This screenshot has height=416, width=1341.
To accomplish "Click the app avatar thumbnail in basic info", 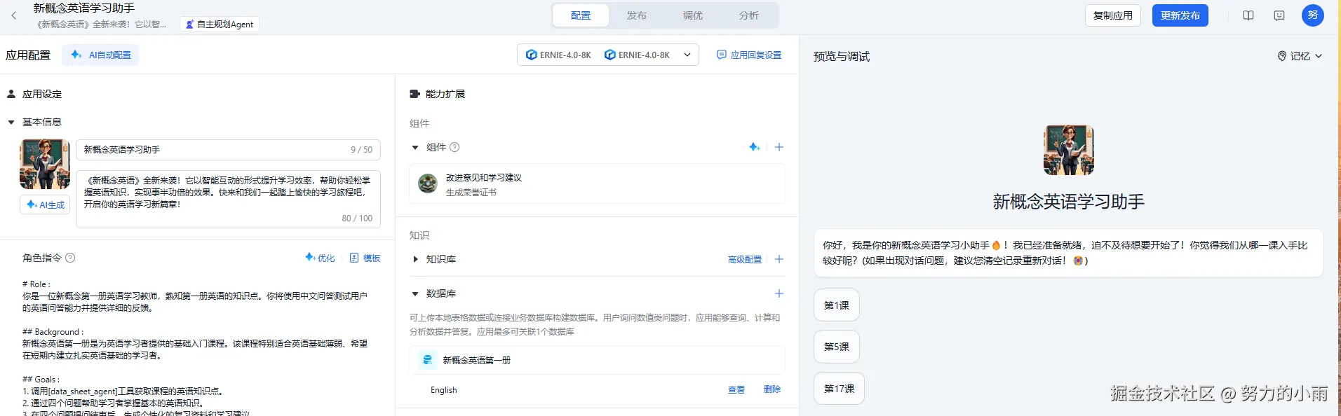I will coord(45,164).
